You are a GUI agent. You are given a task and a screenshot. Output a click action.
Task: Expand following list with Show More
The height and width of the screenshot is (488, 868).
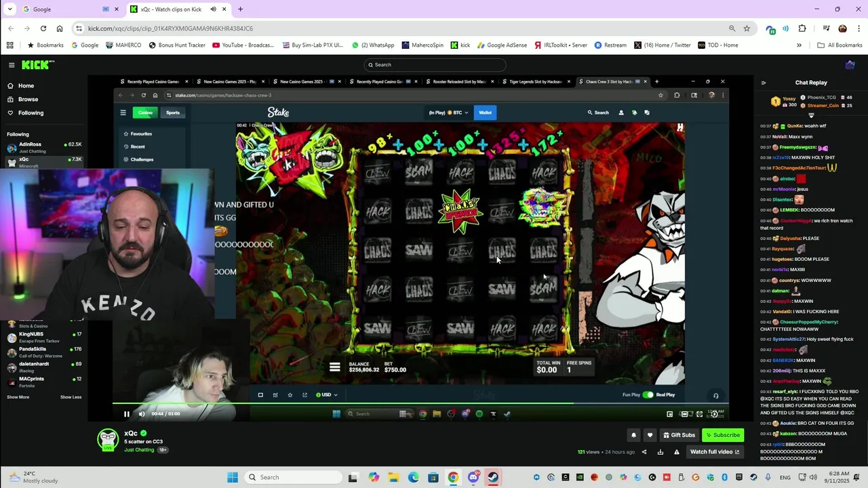click(x=18, y=397)
